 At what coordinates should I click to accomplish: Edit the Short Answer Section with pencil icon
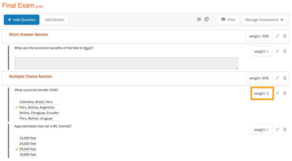point(277,36)
